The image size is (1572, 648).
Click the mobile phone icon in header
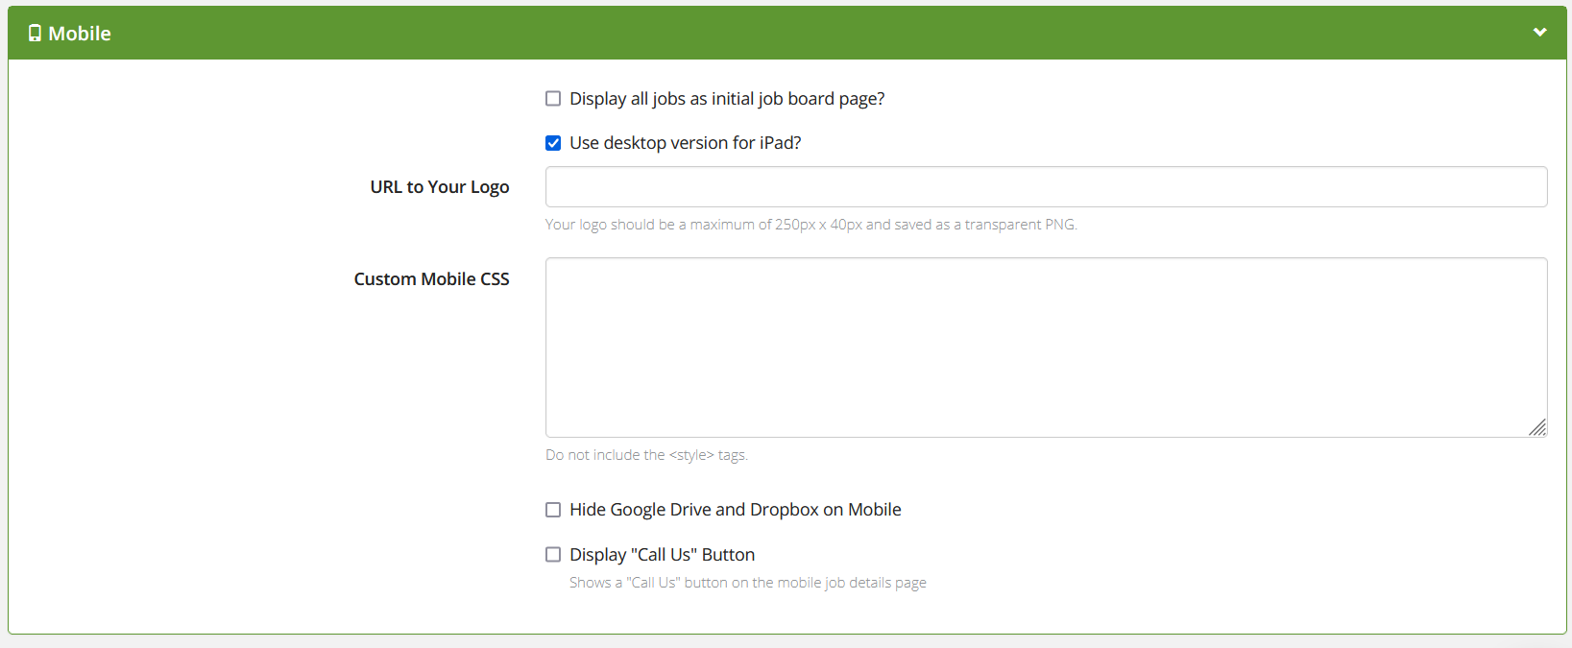pyautogui.click(x=35, y=34)
